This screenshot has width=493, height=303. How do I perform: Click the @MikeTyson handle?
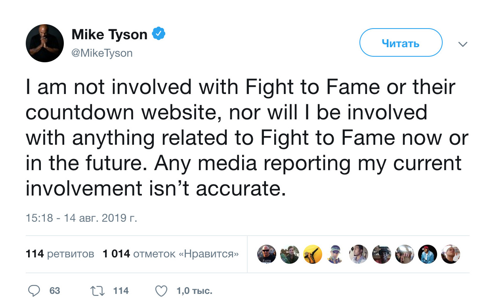102,53
